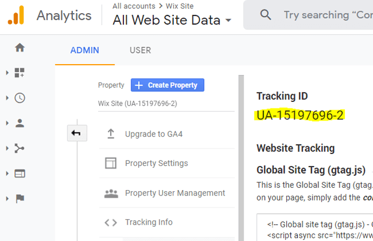The height and width of the screenshot is (241, 373).
Task: Open Property Settings
Action: pos(156,163)
